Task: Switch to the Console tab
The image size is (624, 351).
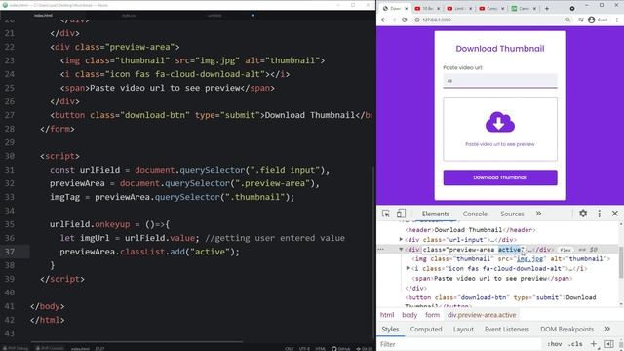Action: pos(475,214)
